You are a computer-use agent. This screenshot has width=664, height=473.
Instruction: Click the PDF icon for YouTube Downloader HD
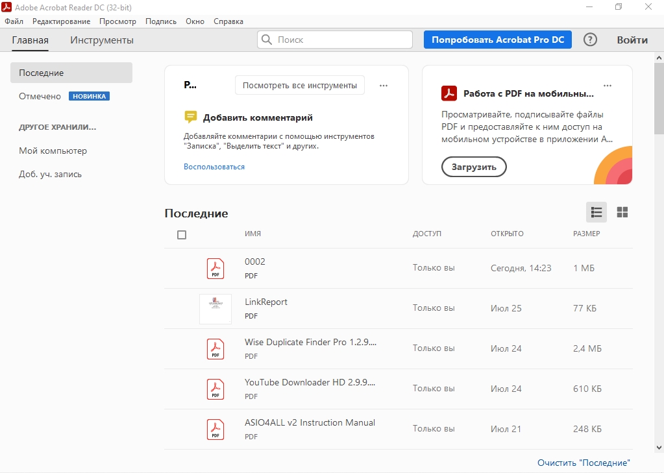(215, 389)
